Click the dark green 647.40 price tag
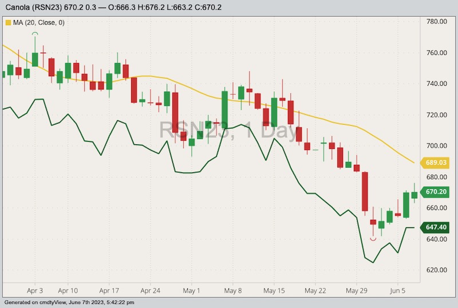The image size is (458, 308). coord(435,227)
